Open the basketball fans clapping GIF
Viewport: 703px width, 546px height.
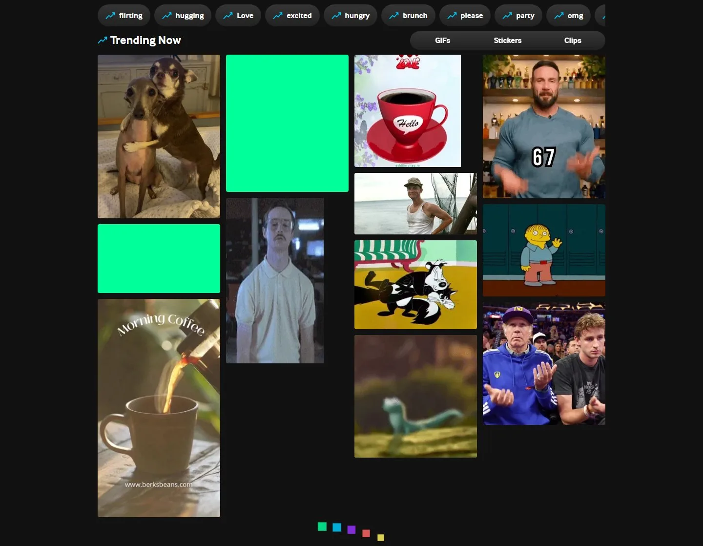coord(544,363)
